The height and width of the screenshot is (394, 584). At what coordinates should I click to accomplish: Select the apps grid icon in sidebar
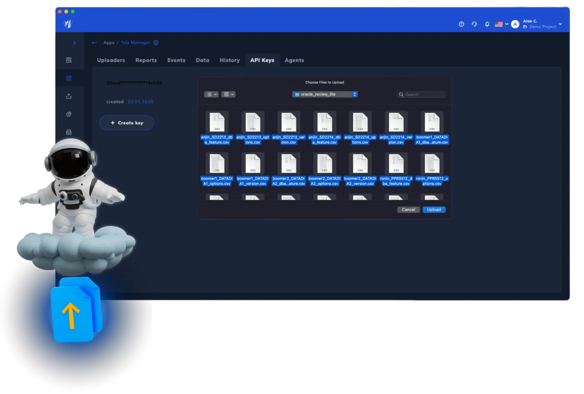click(x=69, y=78)
